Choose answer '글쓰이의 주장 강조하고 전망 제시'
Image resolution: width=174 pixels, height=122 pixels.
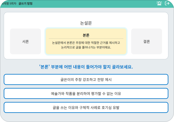[x=86, y=79]
